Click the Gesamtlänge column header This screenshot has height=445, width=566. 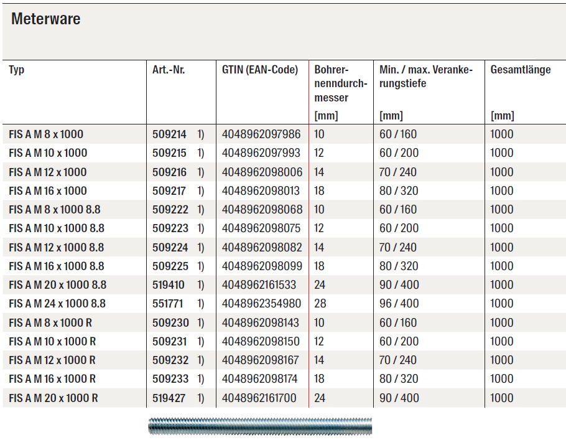pyautogui.click(x=521, y=69)
